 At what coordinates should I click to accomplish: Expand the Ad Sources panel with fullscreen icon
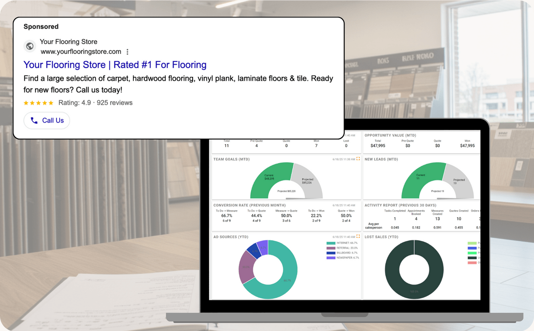(358, 237)
